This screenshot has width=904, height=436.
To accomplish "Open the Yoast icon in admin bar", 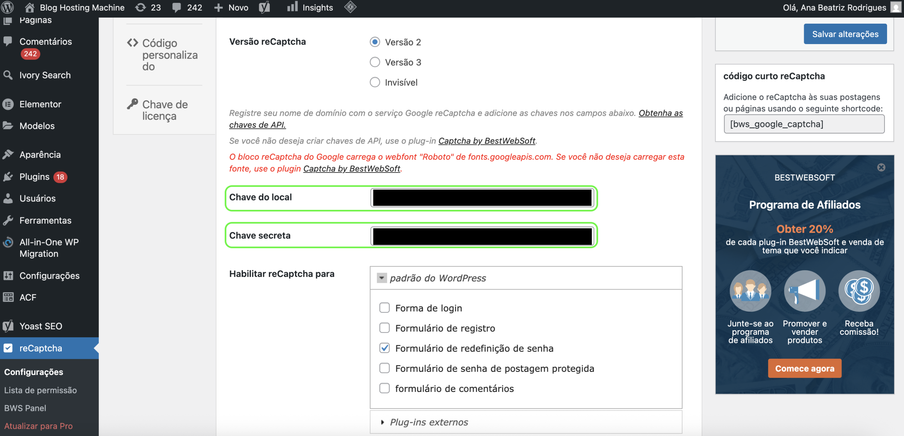I will pyautogui.click(x=264, y=7).
